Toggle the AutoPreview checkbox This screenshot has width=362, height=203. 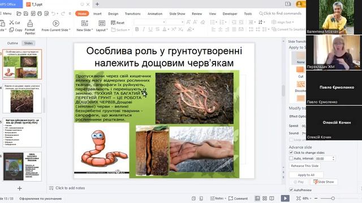(x=291, y=190)
